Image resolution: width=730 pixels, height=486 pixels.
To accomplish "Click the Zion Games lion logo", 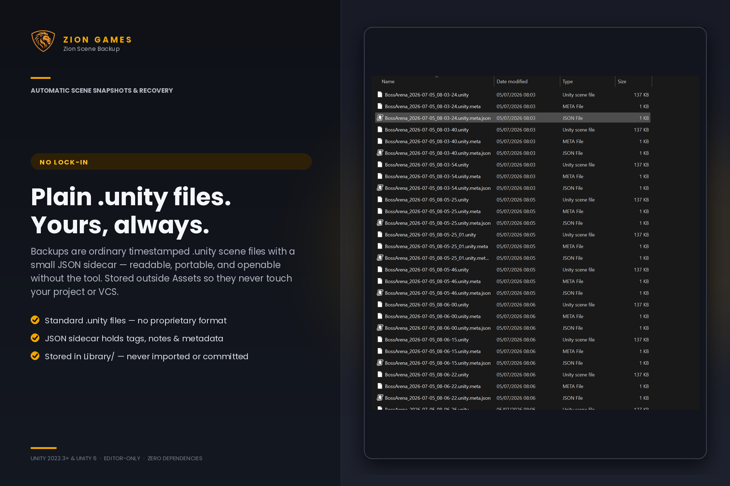I will 43,41.
